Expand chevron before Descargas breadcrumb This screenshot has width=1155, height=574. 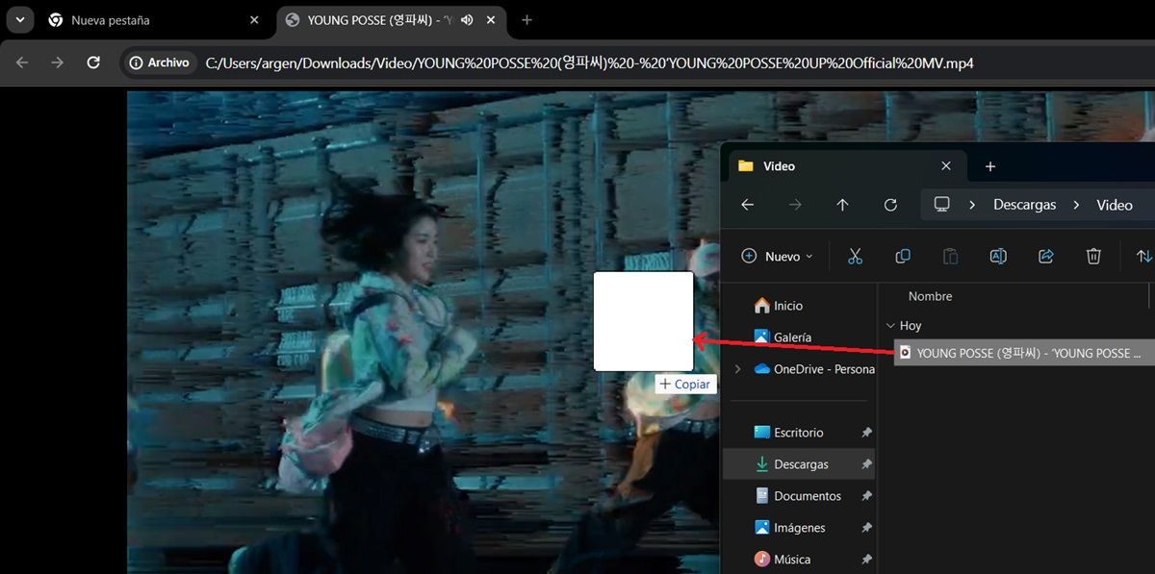point(973,205)
